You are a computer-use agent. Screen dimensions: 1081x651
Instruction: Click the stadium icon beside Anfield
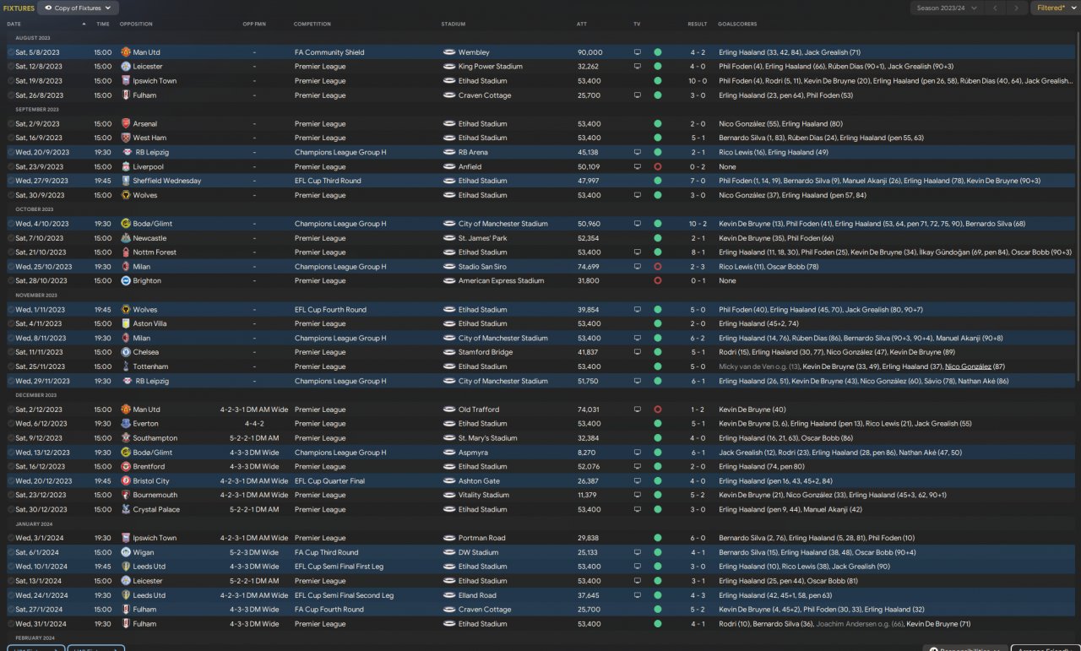click(x=449, y=167)
